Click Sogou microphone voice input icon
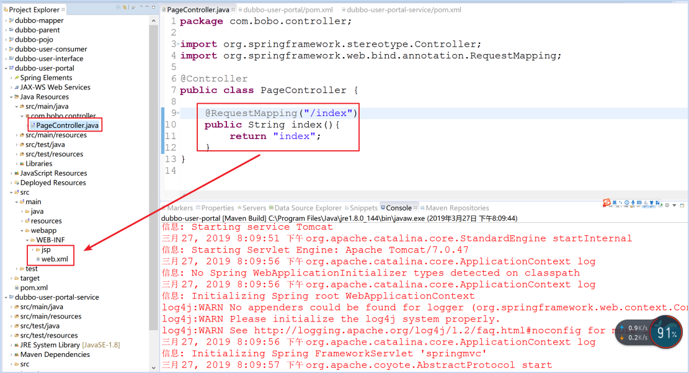The image size is (689, 373). (633, 202)
